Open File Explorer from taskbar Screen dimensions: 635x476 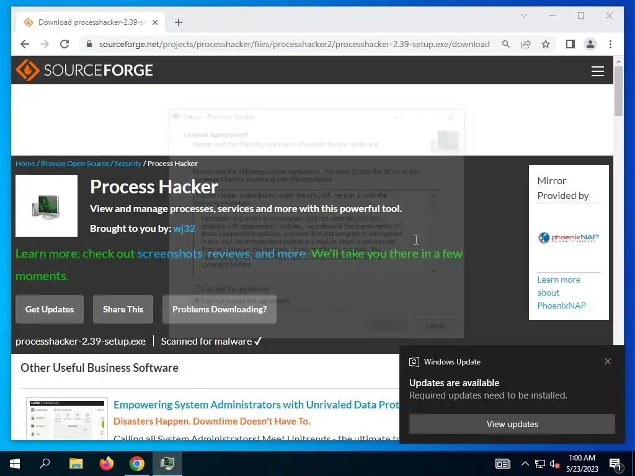coord(76,464)
